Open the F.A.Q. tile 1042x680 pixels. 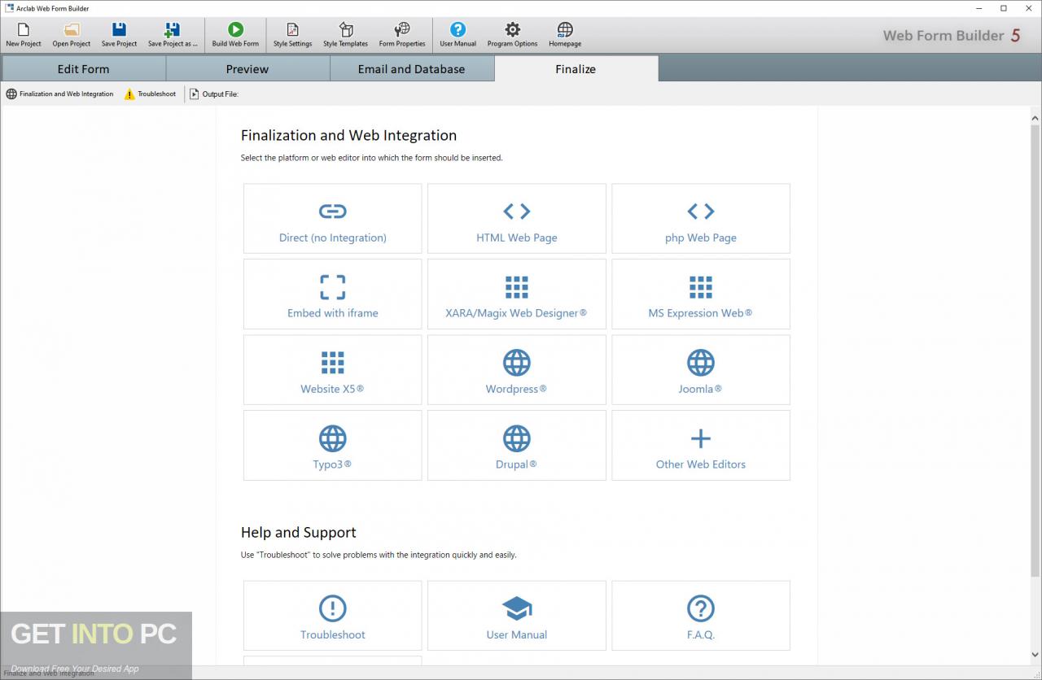pos(701,615)
